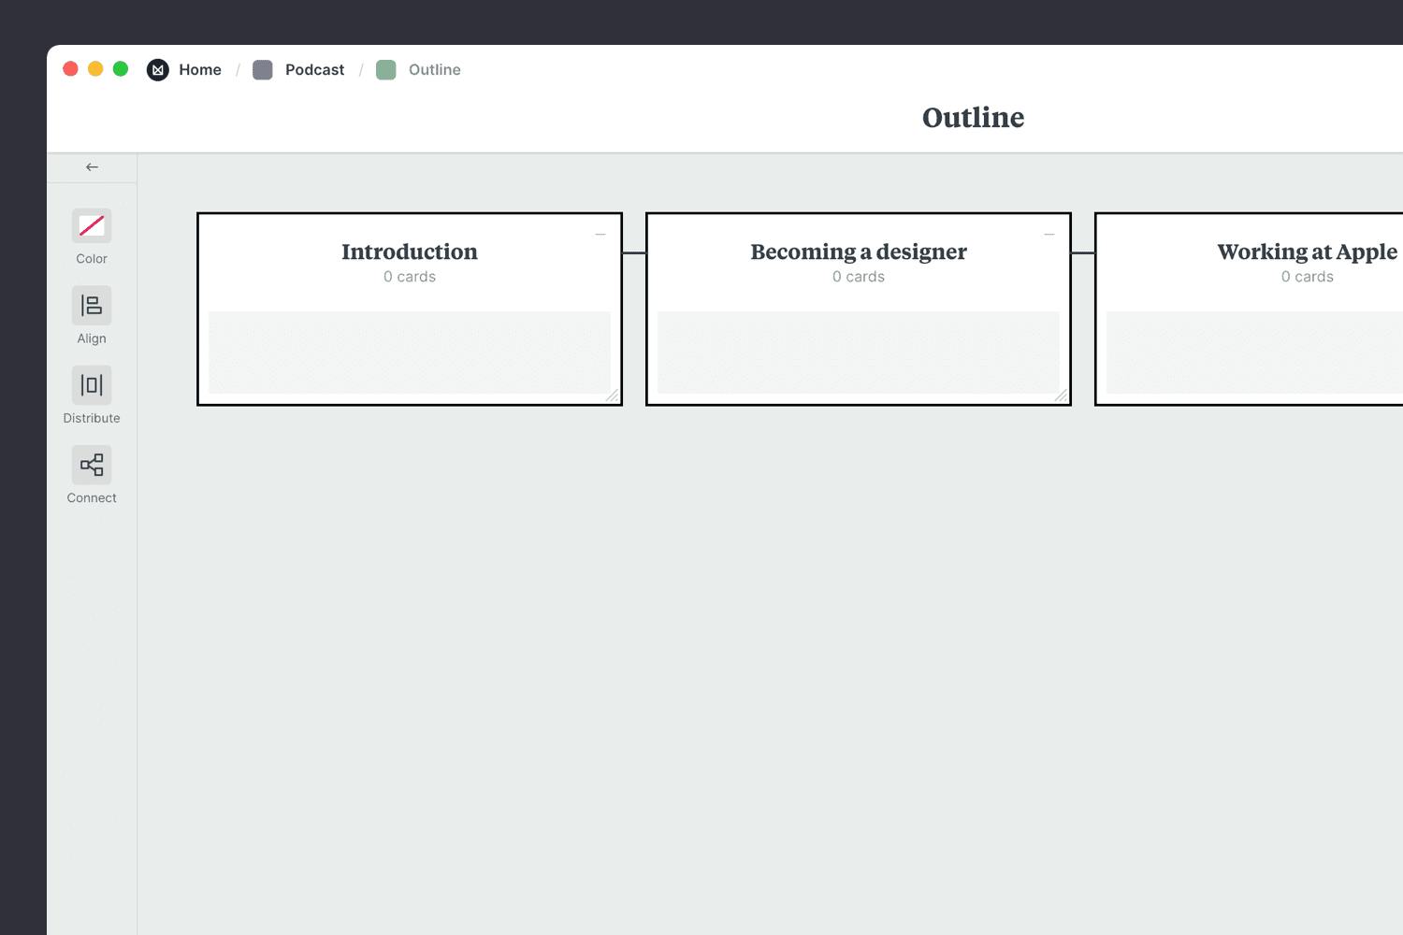The width and height of the screenshot is (1403, 935).
Task: Click the Outline board title
Action: [x=973, y=118]
